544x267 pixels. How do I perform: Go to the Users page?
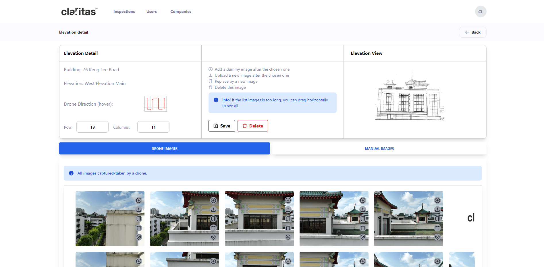(x=151, y=11)
